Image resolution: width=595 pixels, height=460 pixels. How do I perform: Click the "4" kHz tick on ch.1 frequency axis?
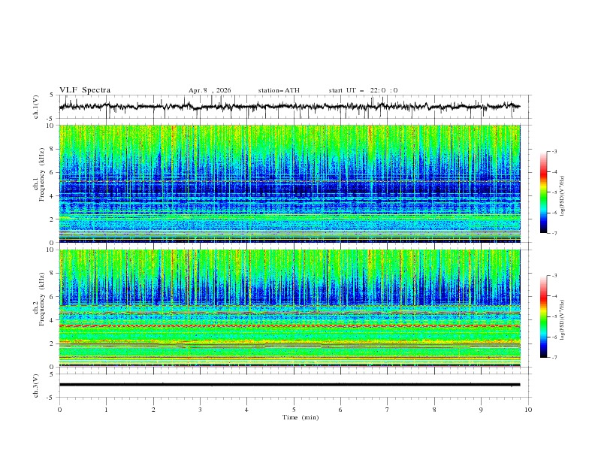click(52, 196)
